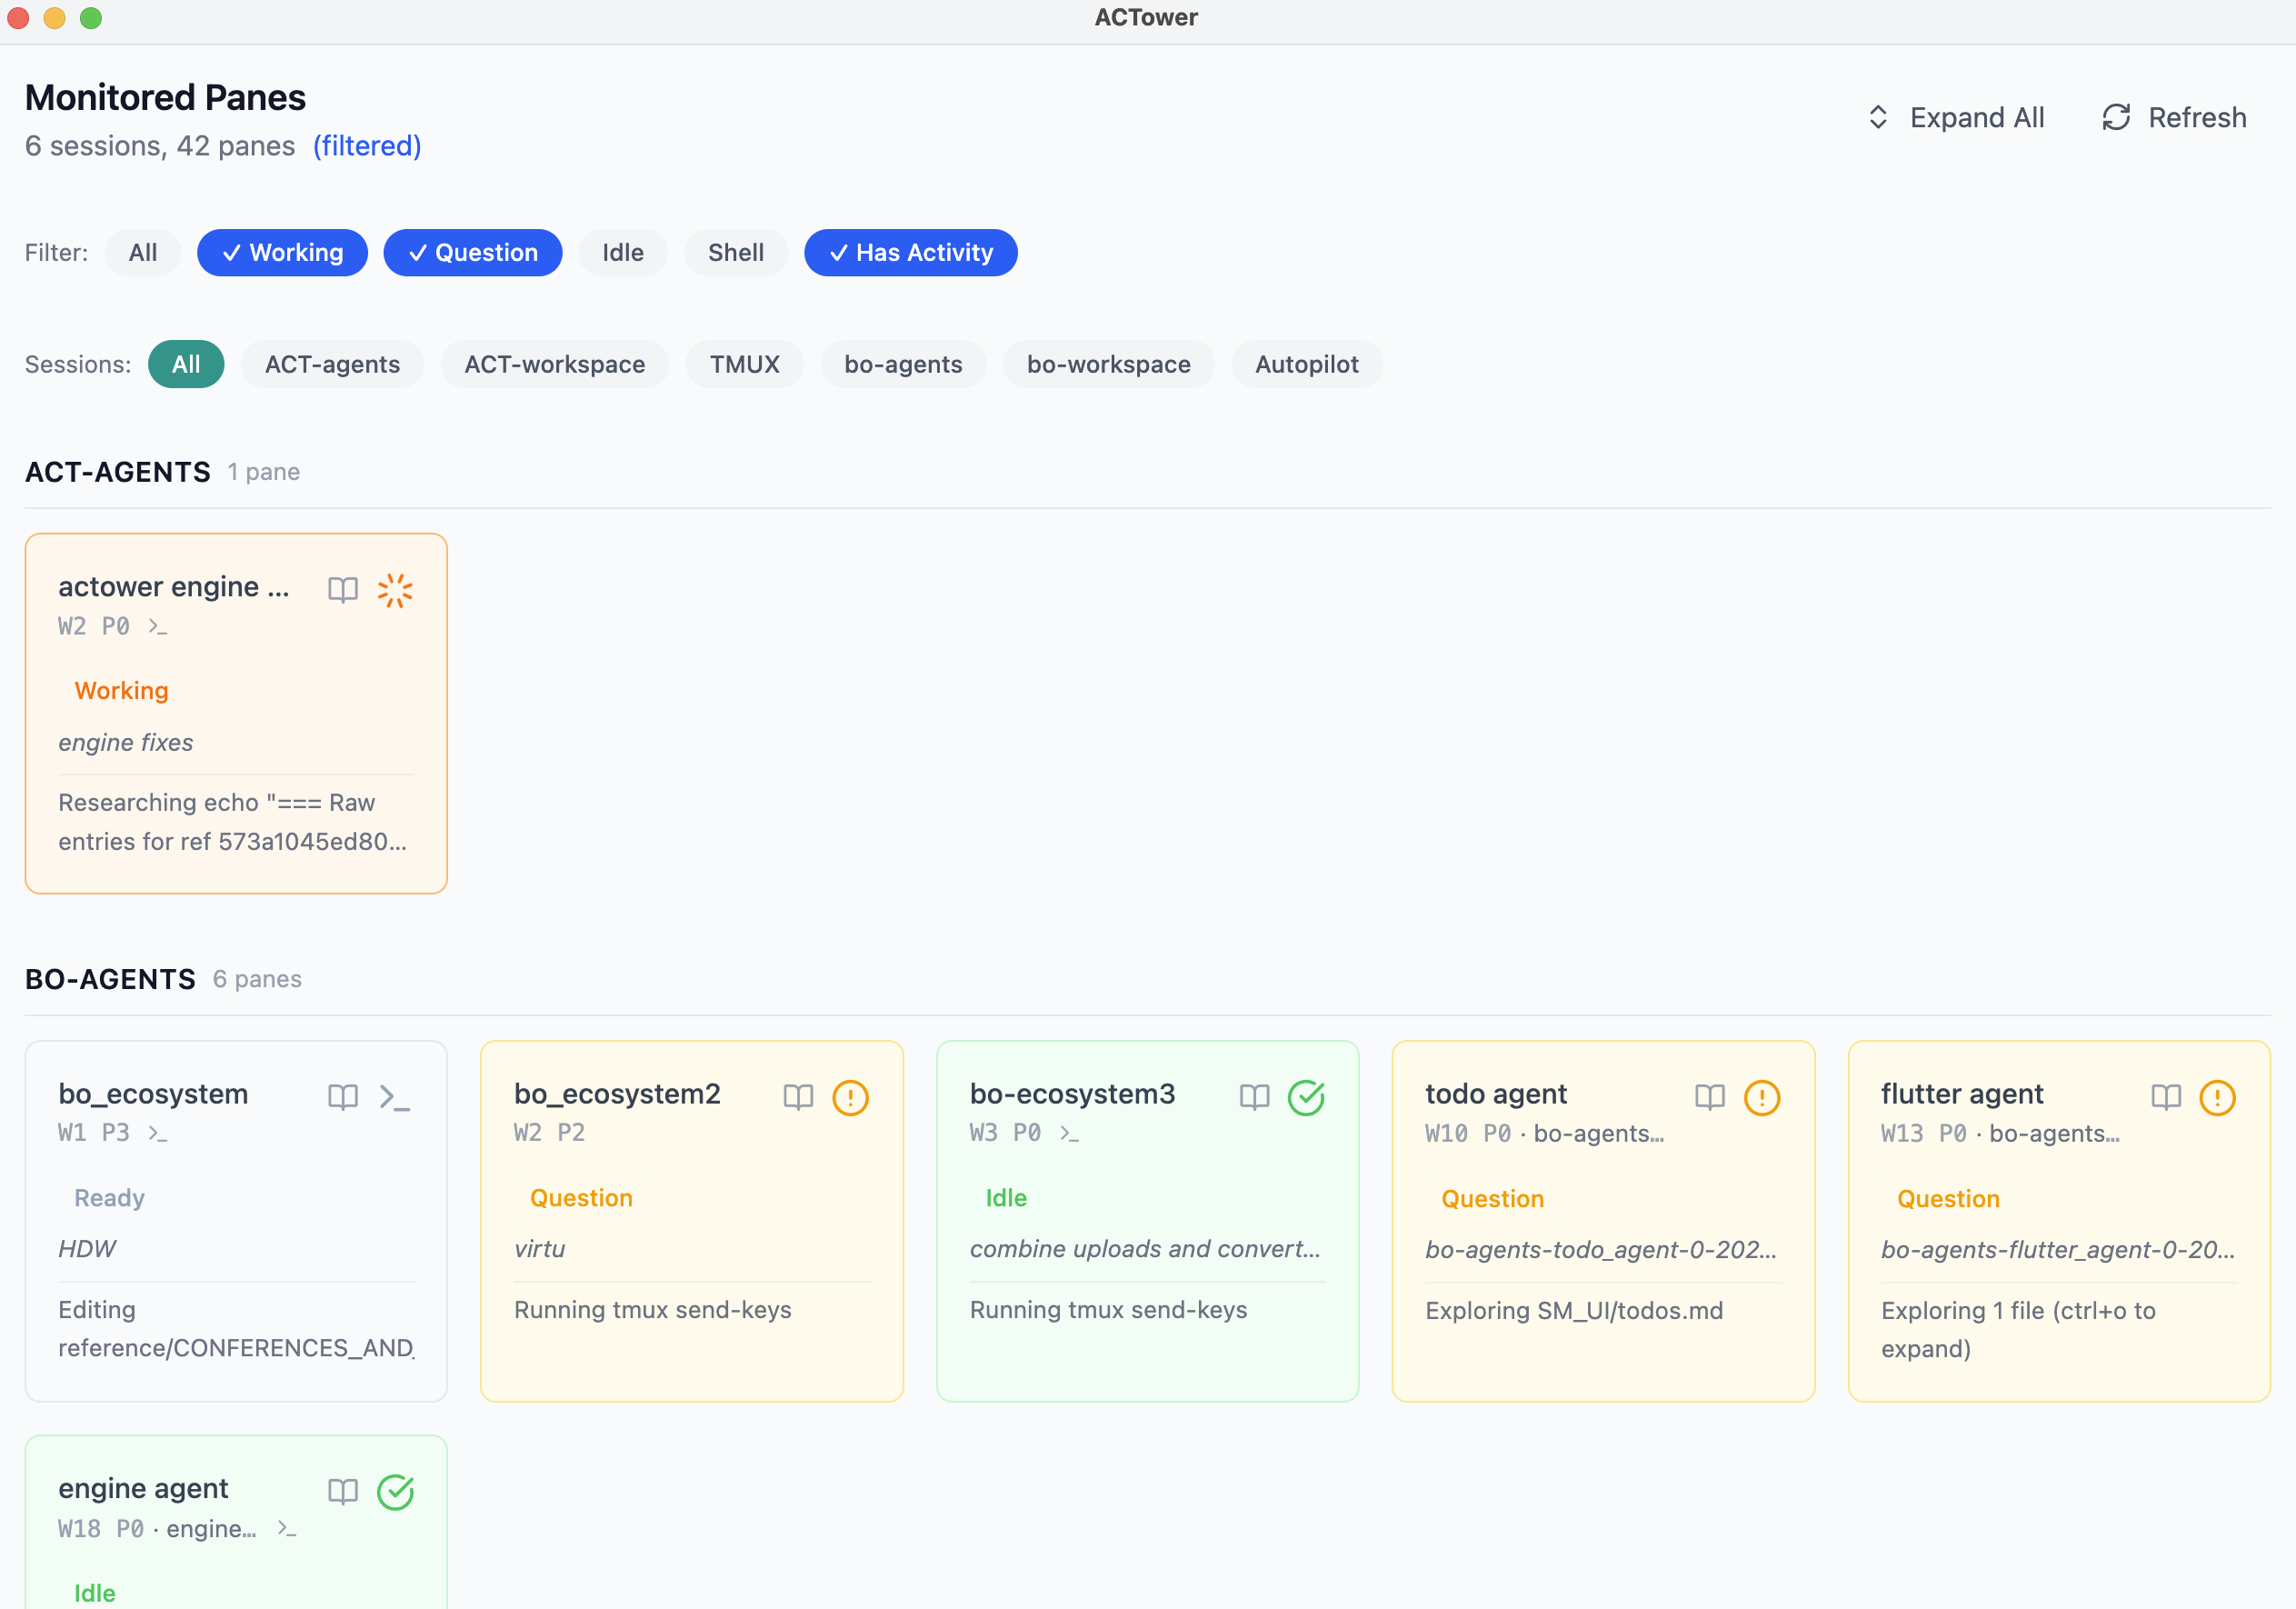Open book icon on bo_ecosystem2 card
The height and width of the screenshot is (1609, 2296).
pos(798,1097)
